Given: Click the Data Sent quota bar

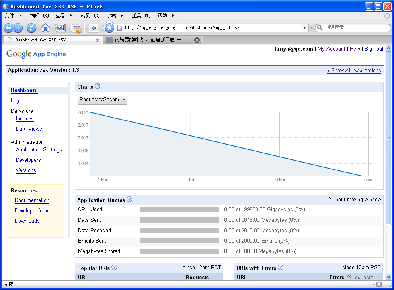Looking at the screenshot, I should click(179, 220).
